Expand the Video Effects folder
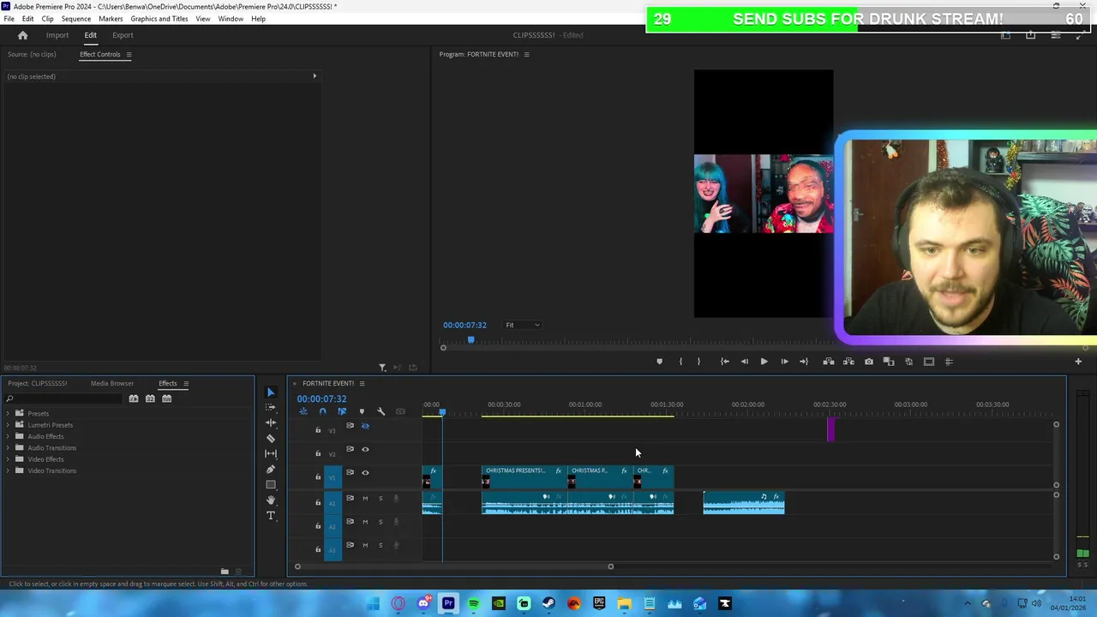This screenshot has height=617, width=1097. pos(9,459)
